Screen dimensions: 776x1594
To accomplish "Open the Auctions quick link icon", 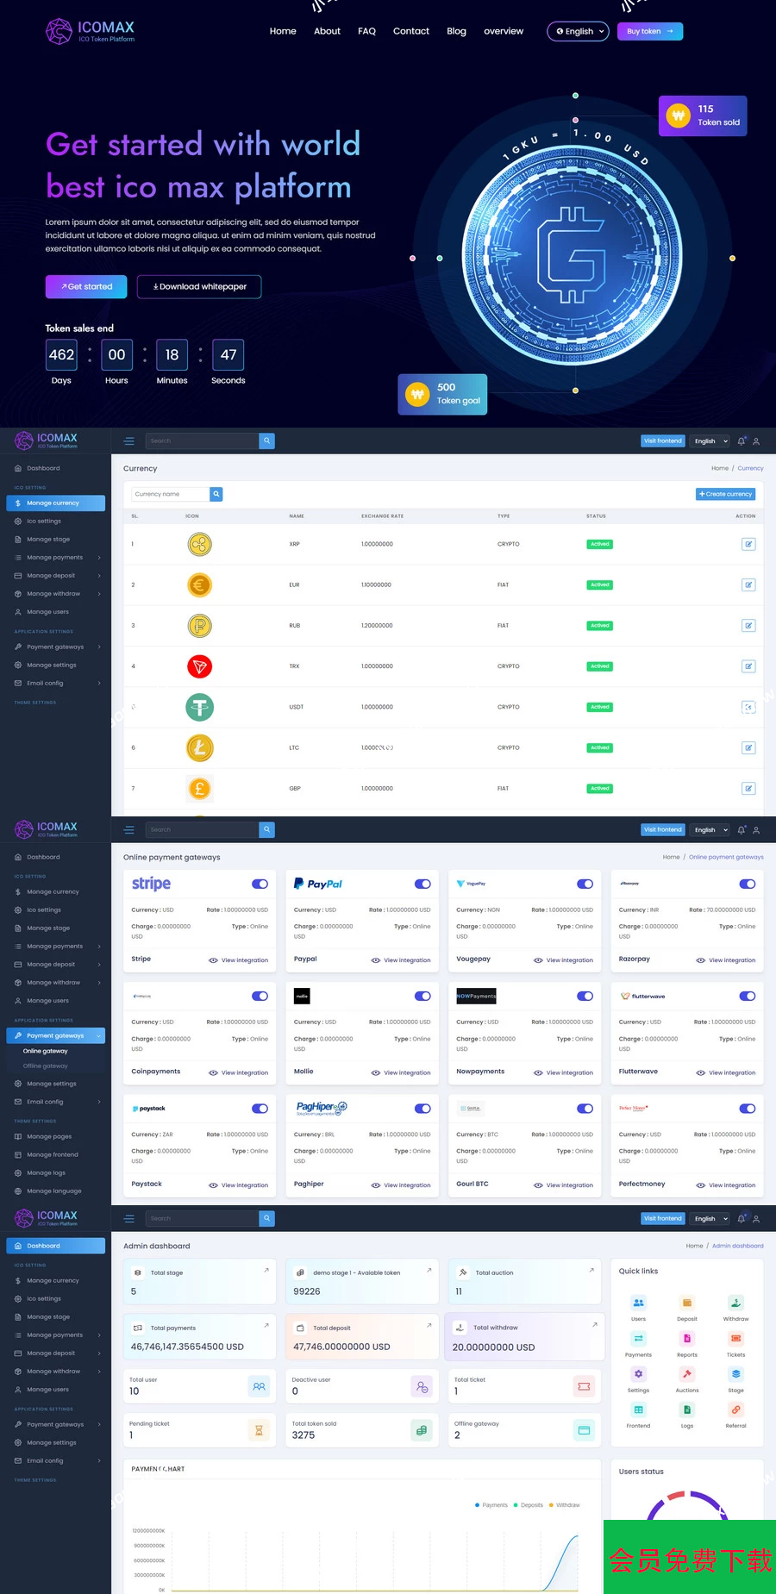I will pyautogui.click(x=686, y=1374).
